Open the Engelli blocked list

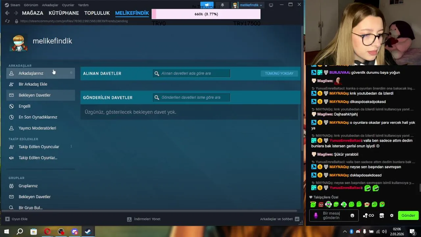pos(40,106)
